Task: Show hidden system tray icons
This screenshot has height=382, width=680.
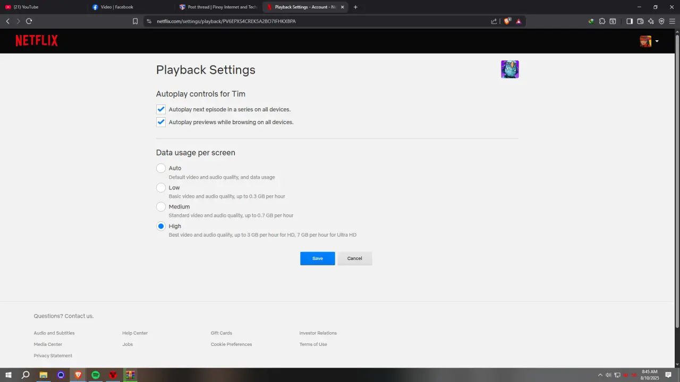Action: tap(600, 375)
